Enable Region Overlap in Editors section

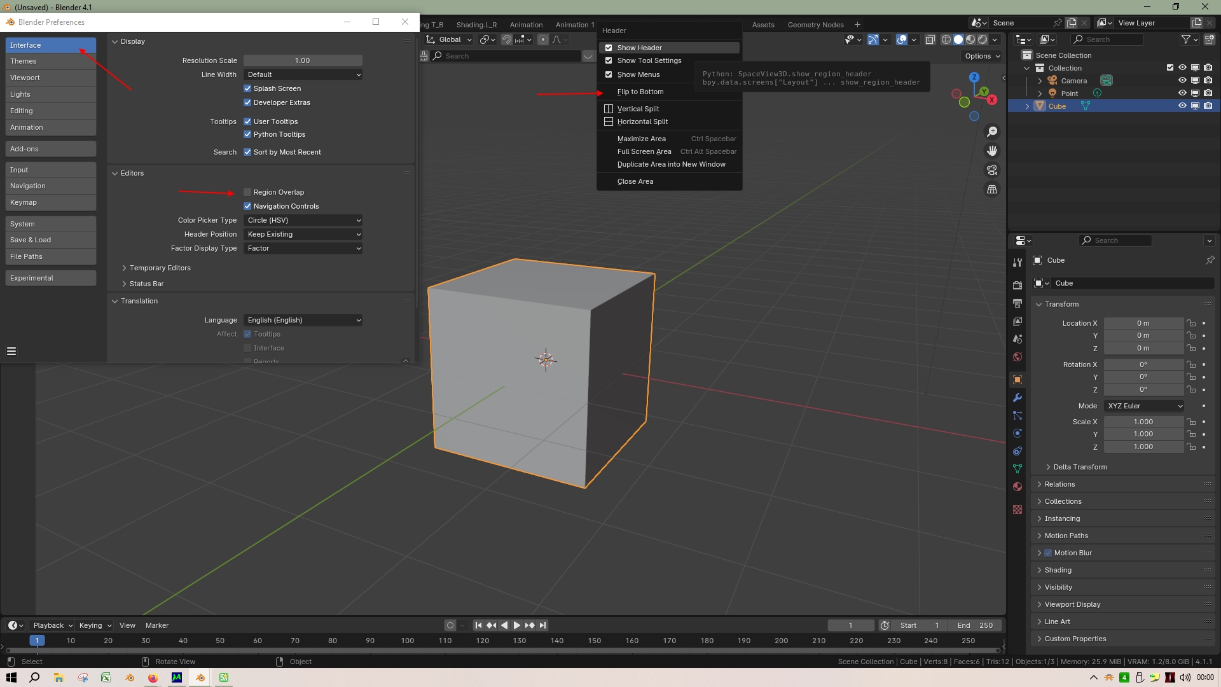[248, 191]
